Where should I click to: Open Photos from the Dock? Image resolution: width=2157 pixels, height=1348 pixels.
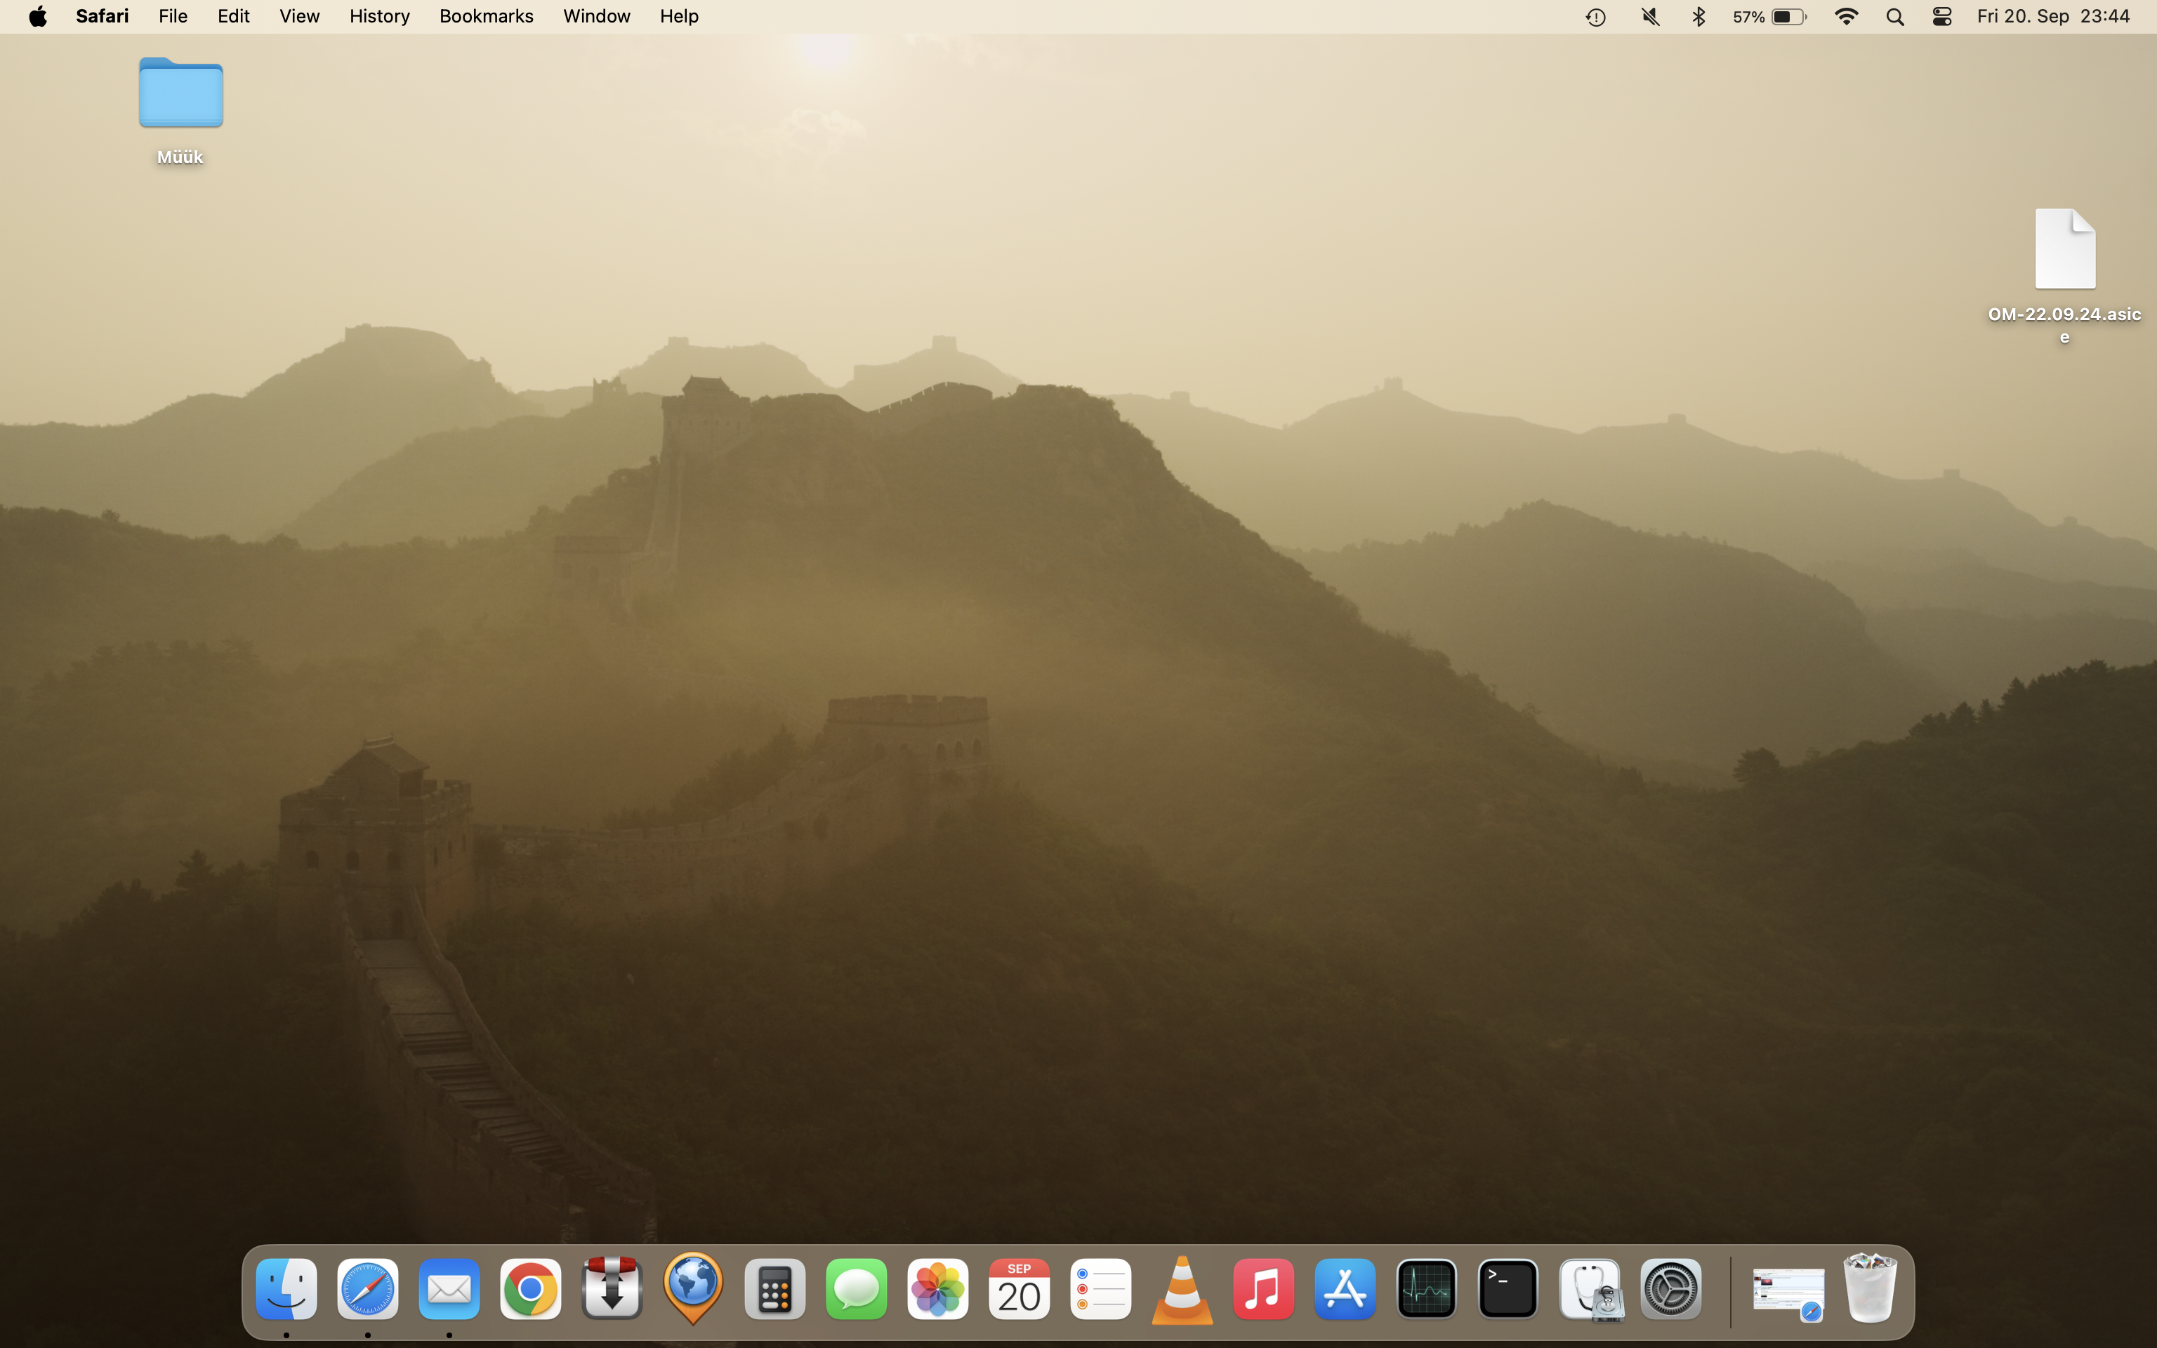point(937,1289)
